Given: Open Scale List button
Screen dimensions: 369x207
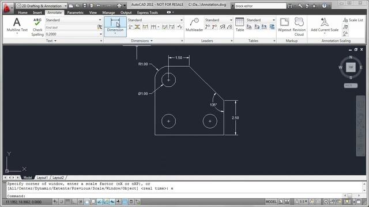Looking at the screenshot, I should point(353,20).
